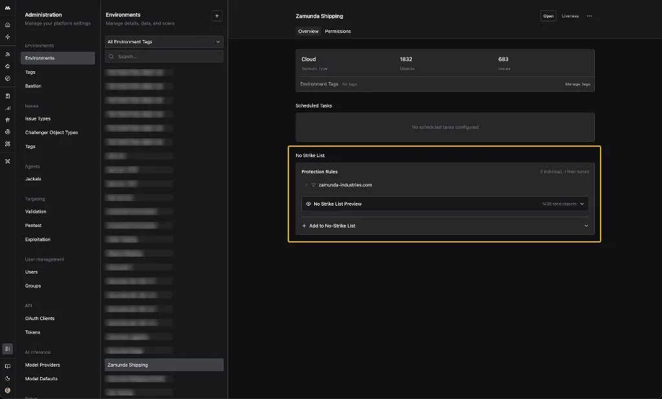The width and height of the screenshot is (662, 399).
Task: Open the document page rail icon
Action: coord(8,96)
